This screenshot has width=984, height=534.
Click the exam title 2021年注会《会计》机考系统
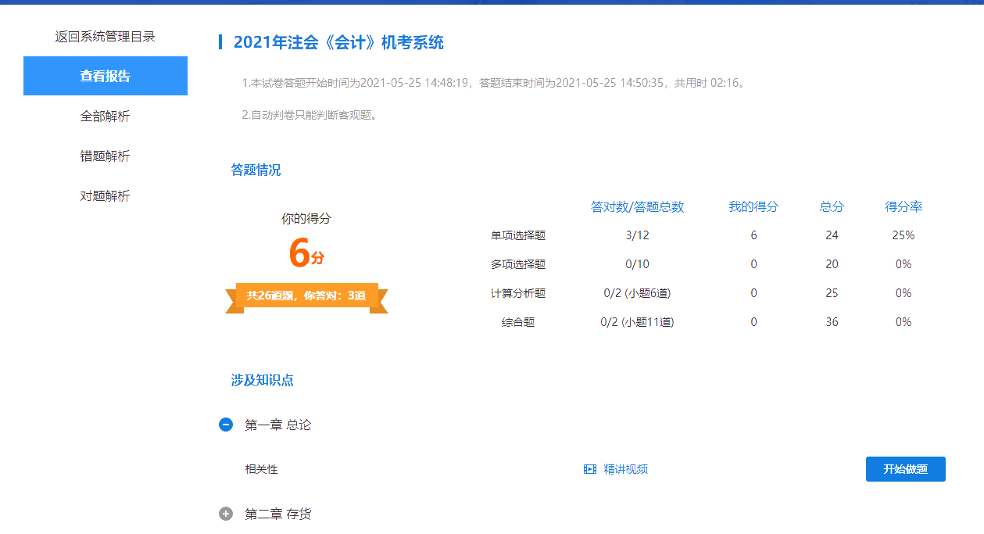click(x=338, y=41)
